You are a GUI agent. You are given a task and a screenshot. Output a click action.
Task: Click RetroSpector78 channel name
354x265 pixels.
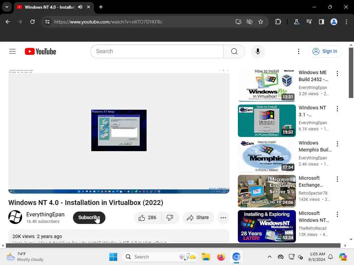[313, 193]
